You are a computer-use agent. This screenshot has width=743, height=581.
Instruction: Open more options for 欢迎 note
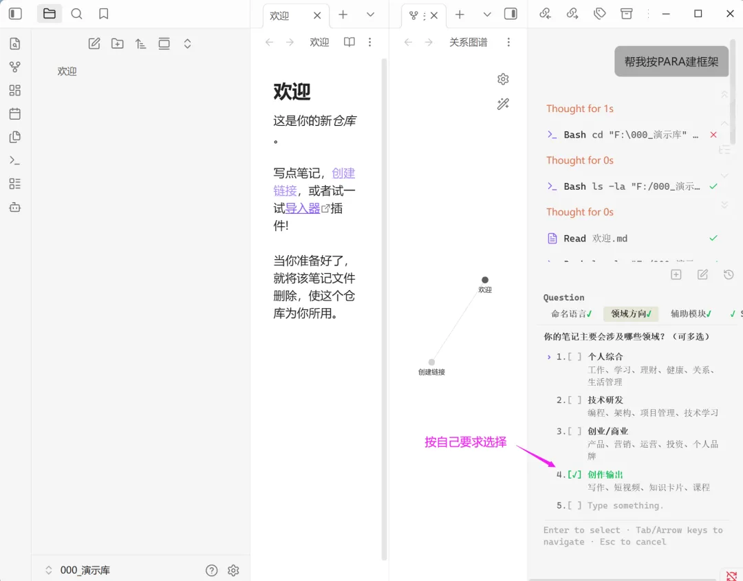coord(369,42)
